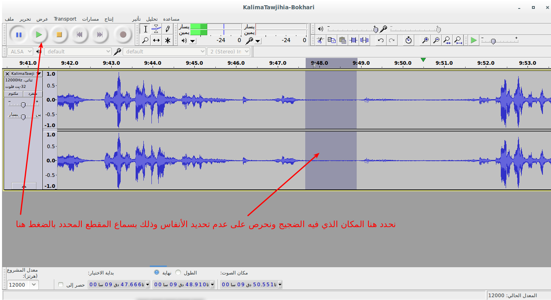Open the تحرير (Edit) menu
Image resolution: width=551 pixels, height=300 pixels.
tap(25, 19)
